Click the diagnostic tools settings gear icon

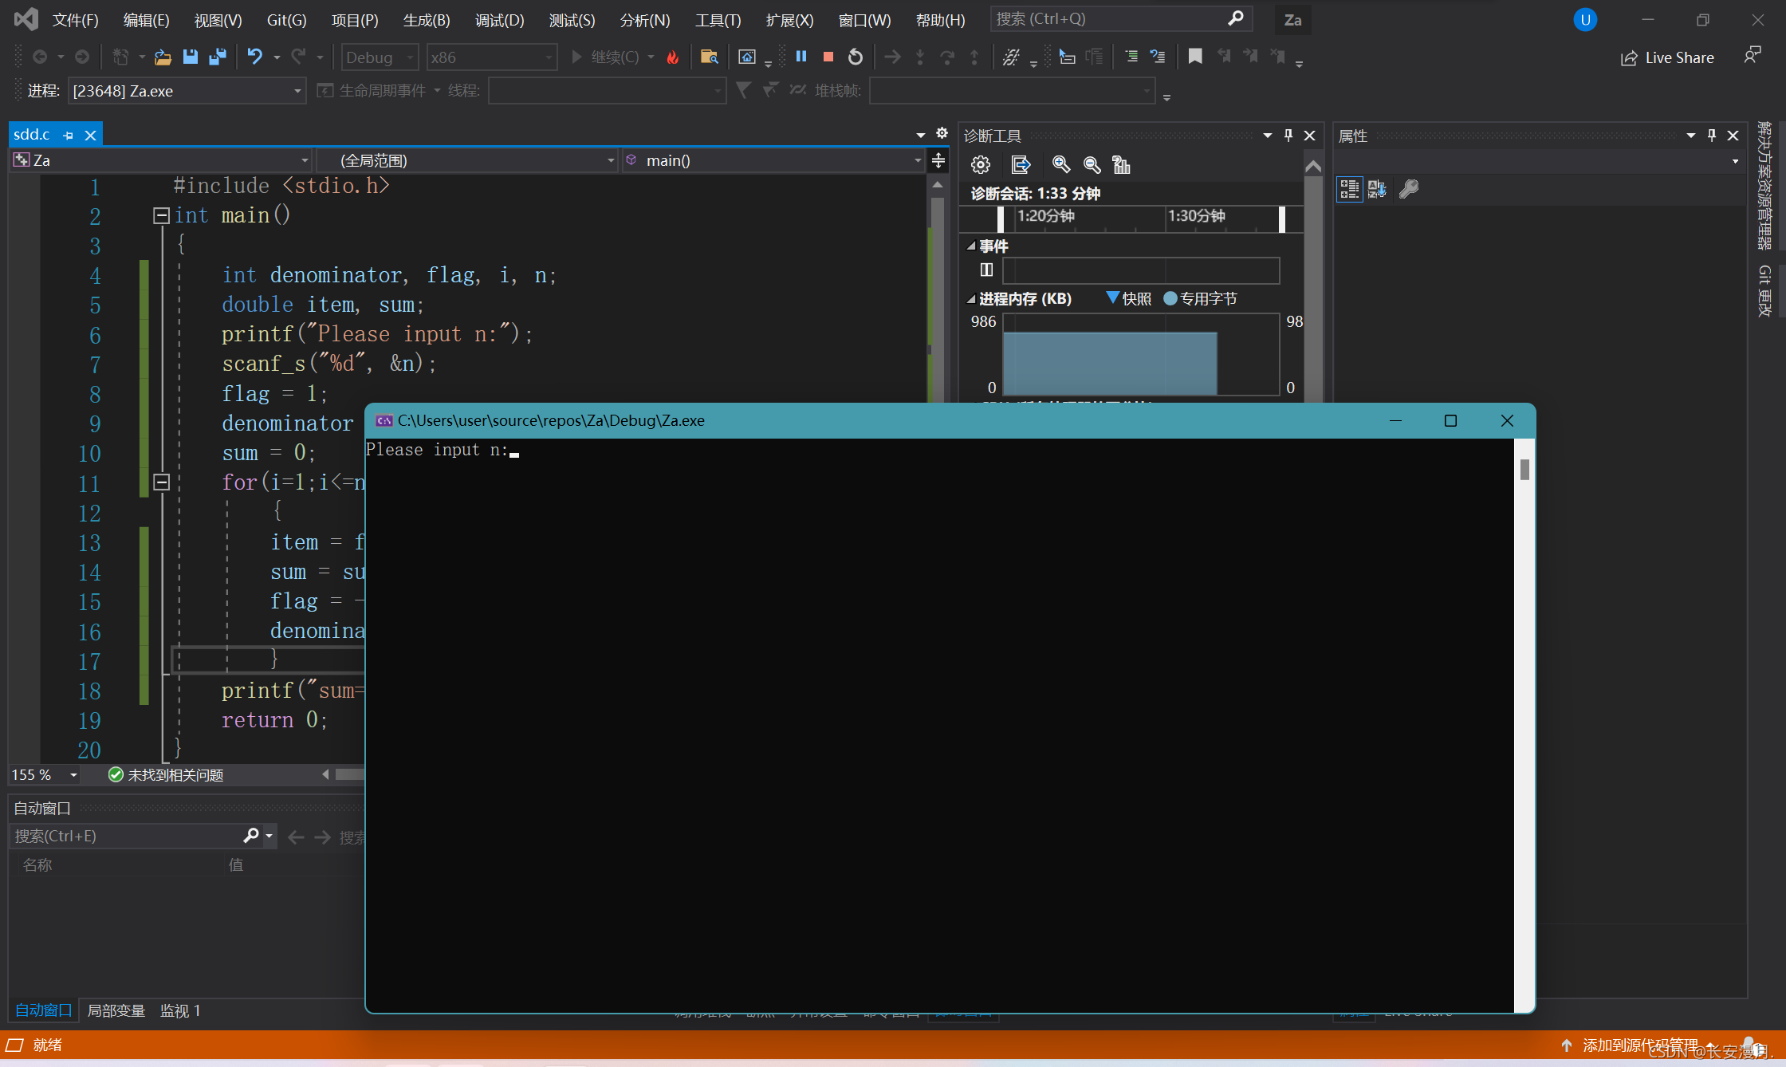tap(980, 165)
